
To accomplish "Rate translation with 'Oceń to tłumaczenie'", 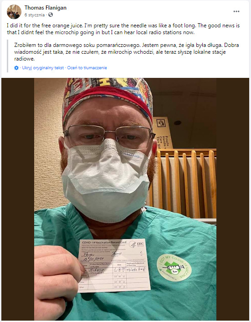I will point(87,68).
